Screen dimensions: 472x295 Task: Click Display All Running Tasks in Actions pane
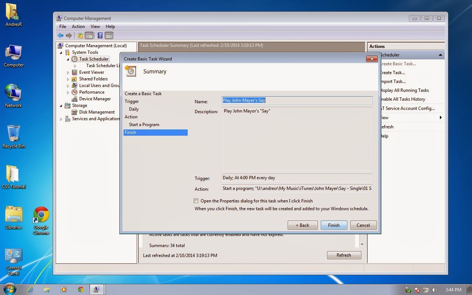click(405, 90)
